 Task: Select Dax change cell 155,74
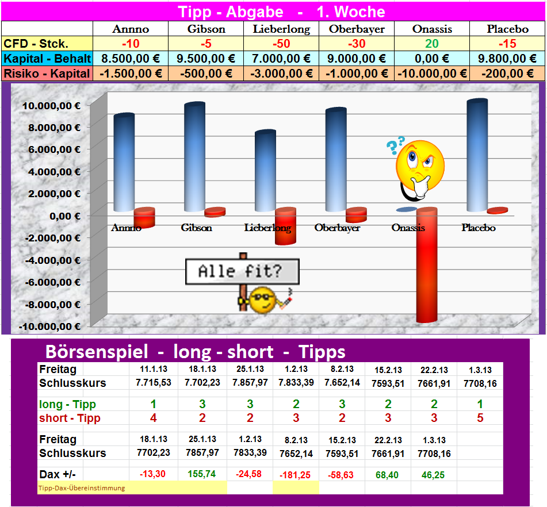202,474
